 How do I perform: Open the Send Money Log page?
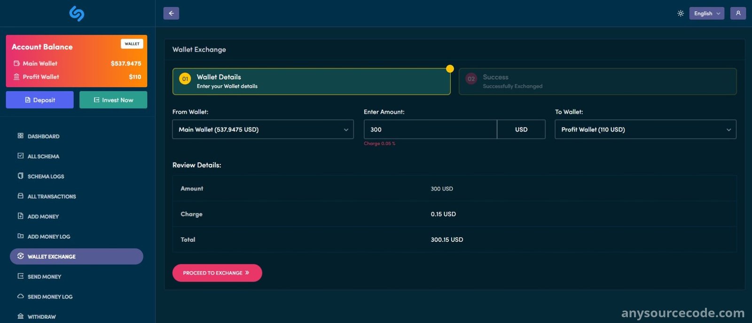click(x=50, y=297)
